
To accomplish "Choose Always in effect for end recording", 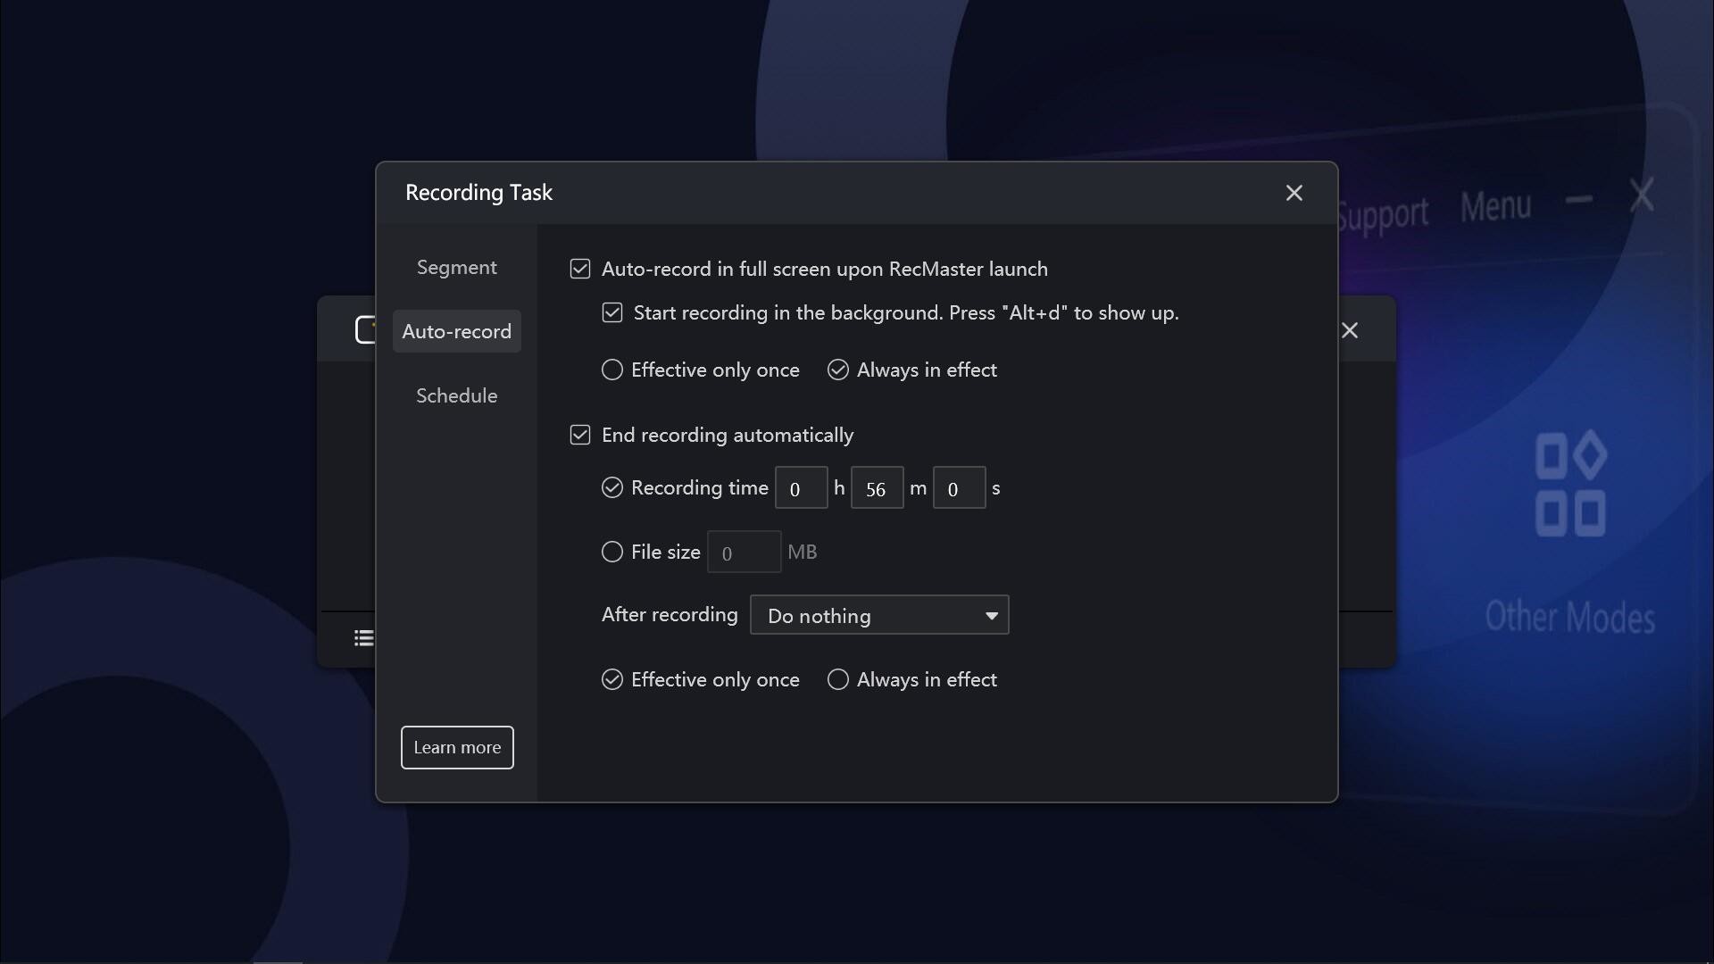I will click(x=837, y=679).
